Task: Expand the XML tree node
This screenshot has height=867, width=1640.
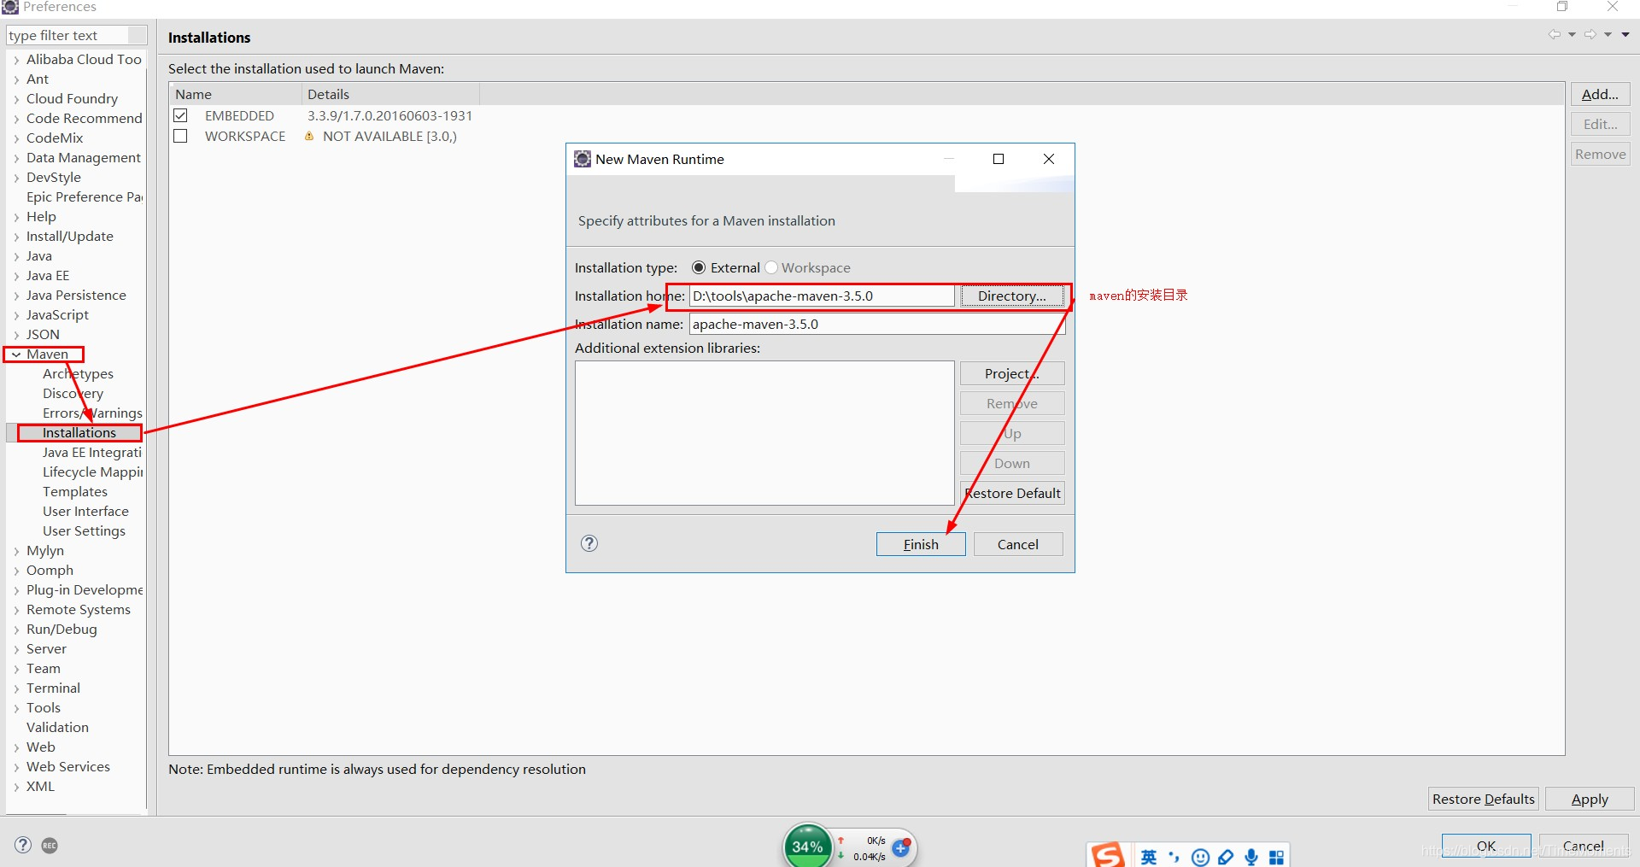Action: point(16,787)
